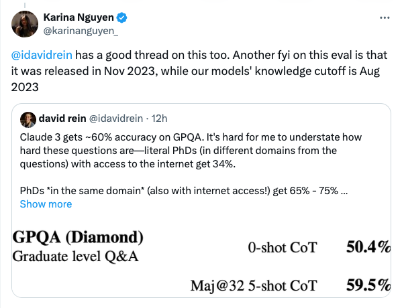Image resolution: width=402 pixels, height=308 pixels.
Task: Click the Karina Nguyen display name
Action: click(79, 17)
